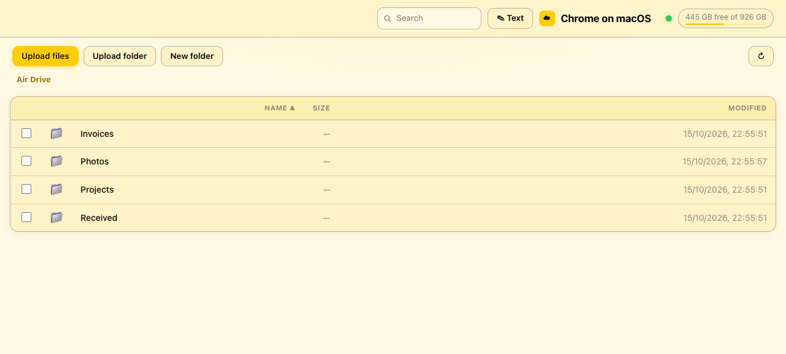The image size is (786, 354).
Task: Sort by the NAME column header
Action: (279, 108)
